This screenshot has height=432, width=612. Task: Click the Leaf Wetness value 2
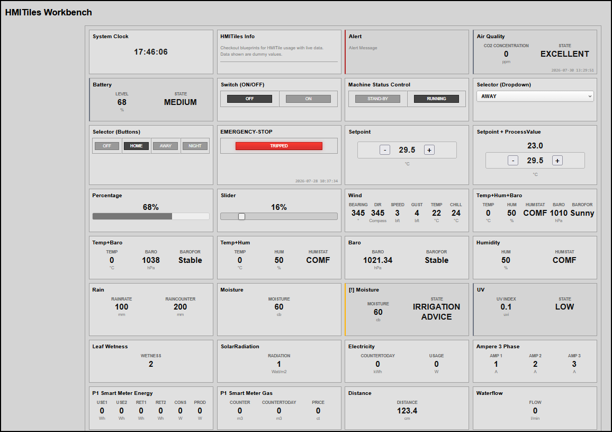(151, 364)
